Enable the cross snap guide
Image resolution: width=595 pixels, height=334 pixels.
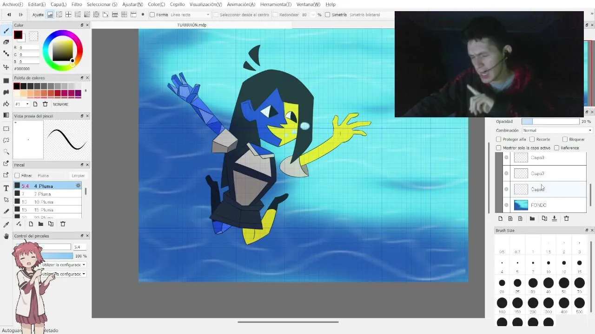tap(68, 15)
